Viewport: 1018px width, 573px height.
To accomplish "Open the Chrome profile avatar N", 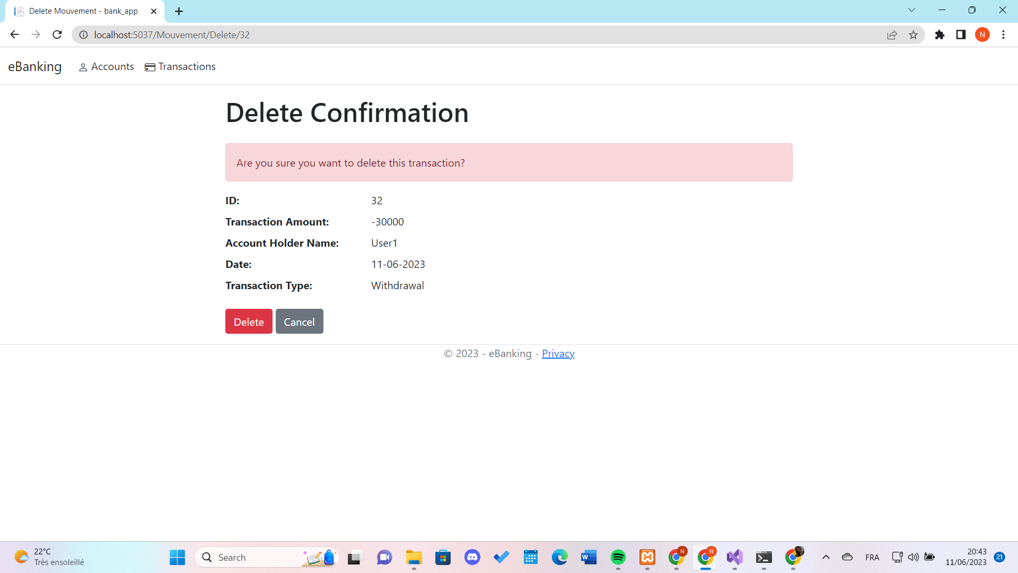I will pyautogui.click(x=982, y=35).
